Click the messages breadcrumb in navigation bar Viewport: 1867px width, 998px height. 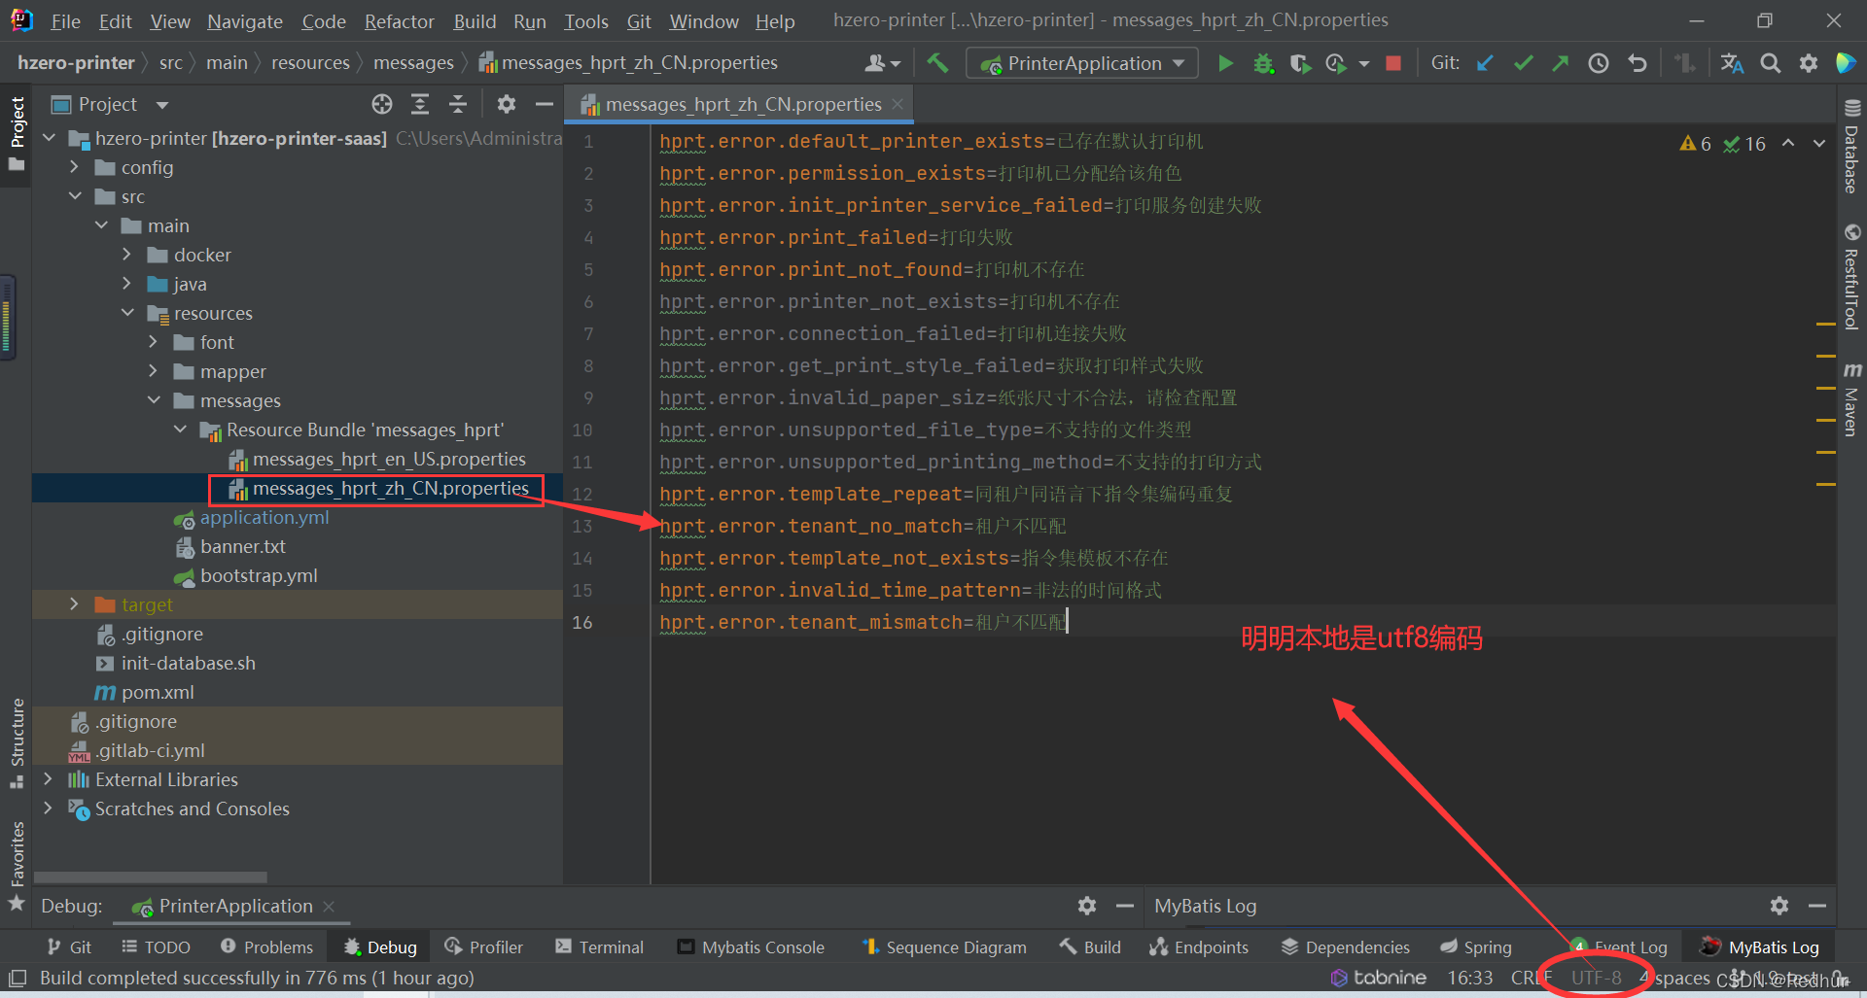point(413,63)
